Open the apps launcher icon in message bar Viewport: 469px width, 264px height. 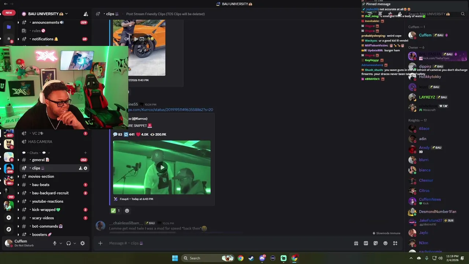coord(395,243)
